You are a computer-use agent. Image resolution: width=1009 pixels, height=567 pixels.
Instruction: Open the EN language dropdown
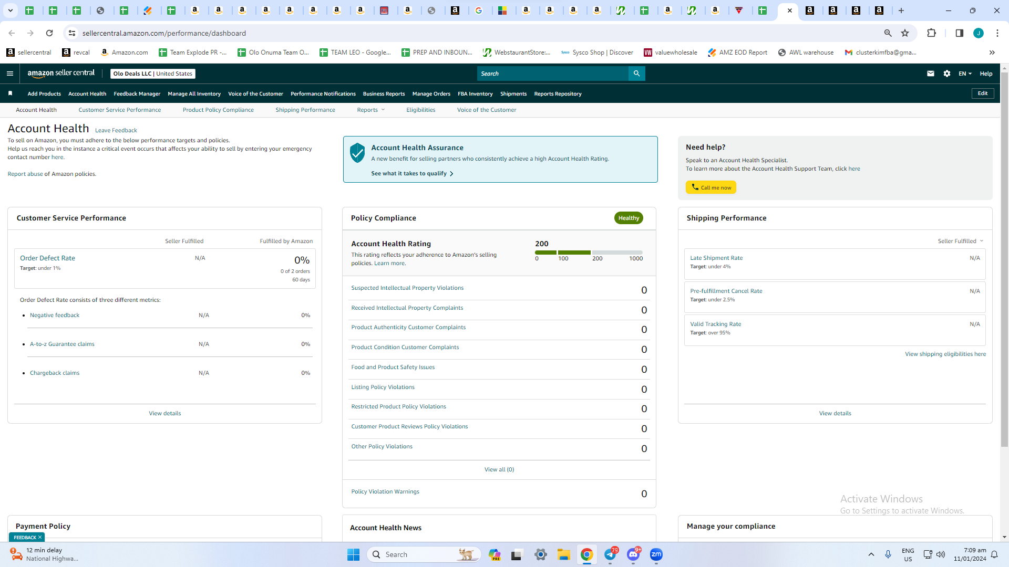pyautogui.click(x=965, y=73)
